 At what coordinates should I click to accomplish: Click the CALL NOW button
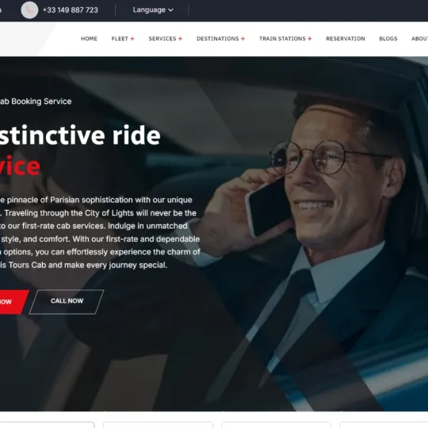67,302
